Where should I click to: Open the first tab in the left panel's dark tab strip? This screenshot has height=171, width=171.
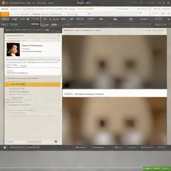(10, 30)
